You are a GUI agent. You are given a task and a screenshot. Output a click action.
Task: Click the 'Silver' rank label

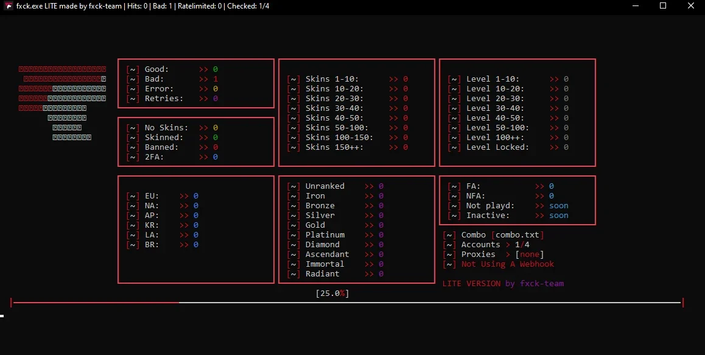320,215
